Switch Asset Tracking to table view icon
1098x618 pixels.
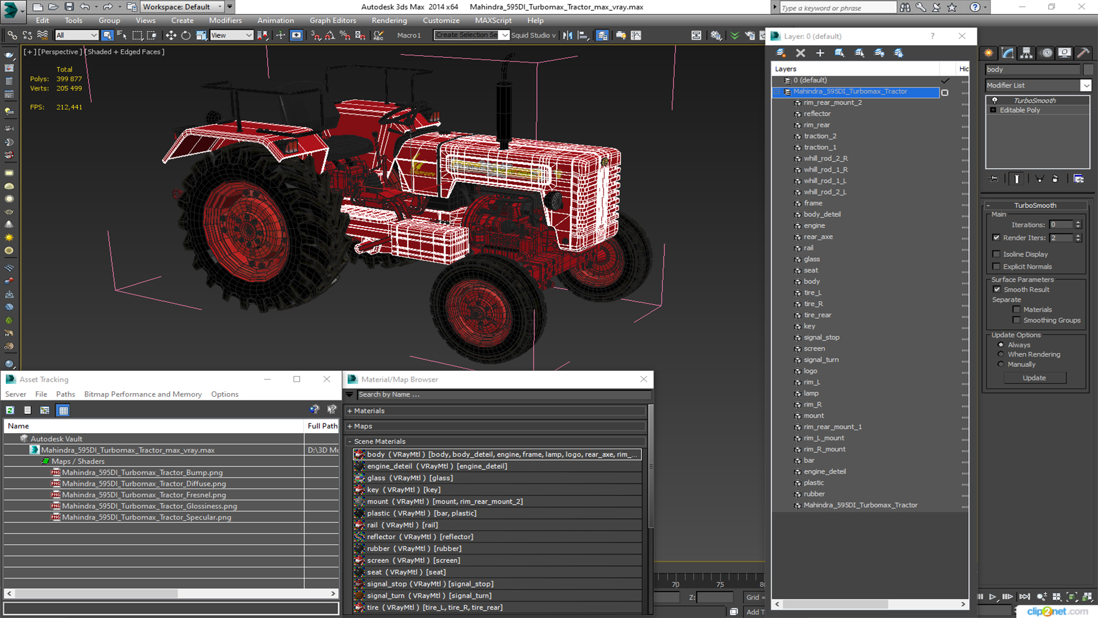click(x=63, y=410)
